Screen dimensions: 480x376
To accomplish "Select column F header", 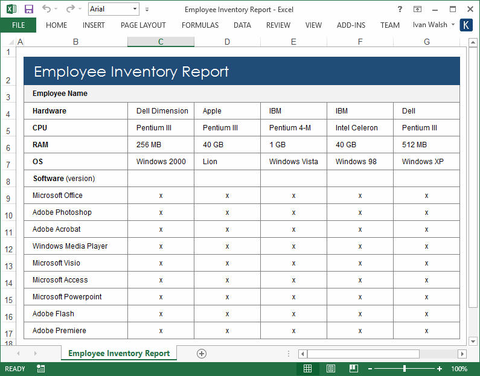I will pos(360,42).
